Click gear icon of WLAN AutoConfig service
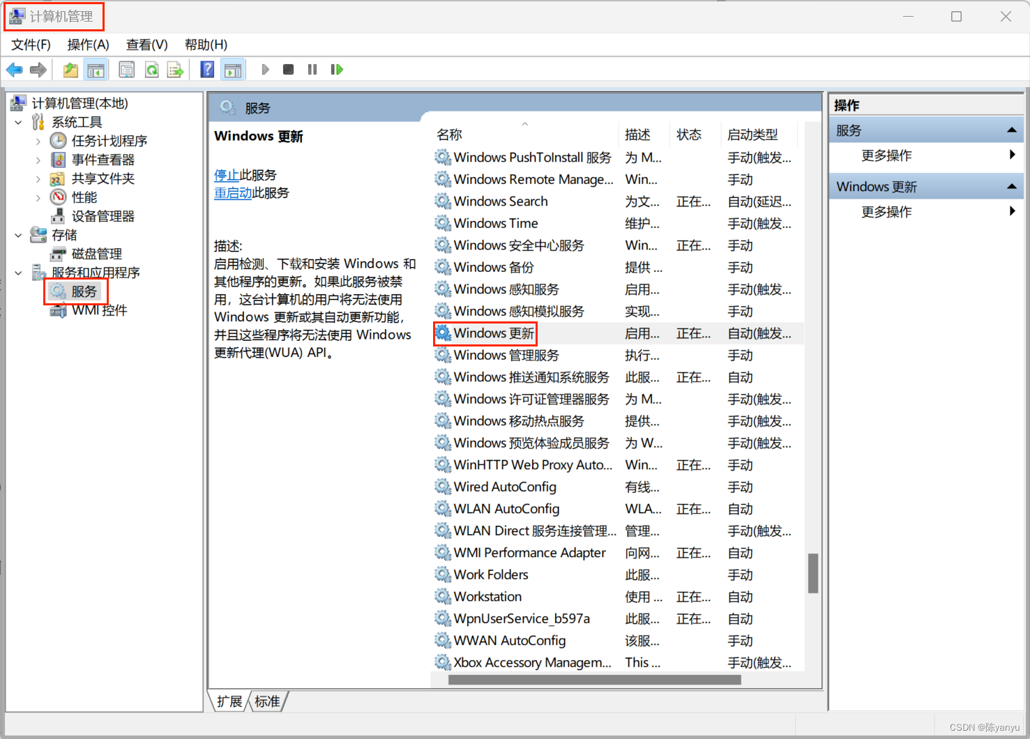This screenshot has width=1030, height=739. [x=443, y=508]
